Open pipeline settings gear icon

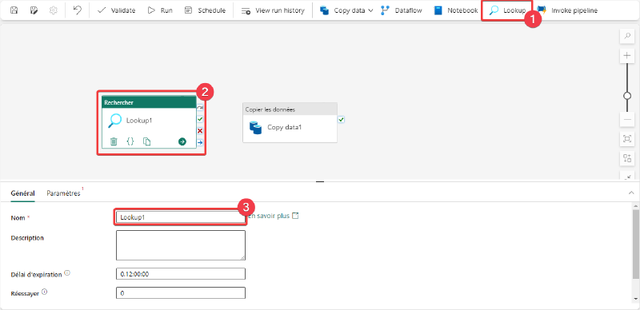pos(54,10)
